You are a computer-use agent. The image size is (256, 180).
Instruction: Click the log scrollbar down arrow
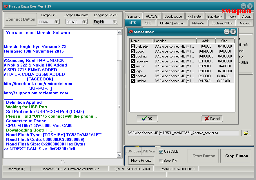point(119,155)
